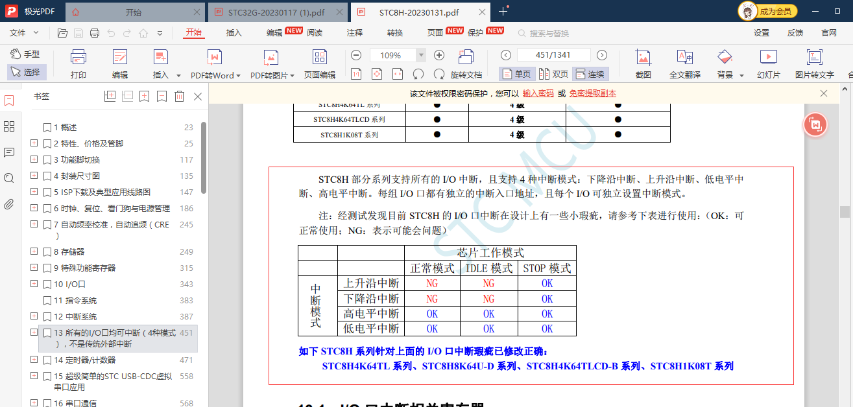The height and width of the screenshot is (407, 853).
Task: Activate the Select tool (选择)
Action: [26, 72]
